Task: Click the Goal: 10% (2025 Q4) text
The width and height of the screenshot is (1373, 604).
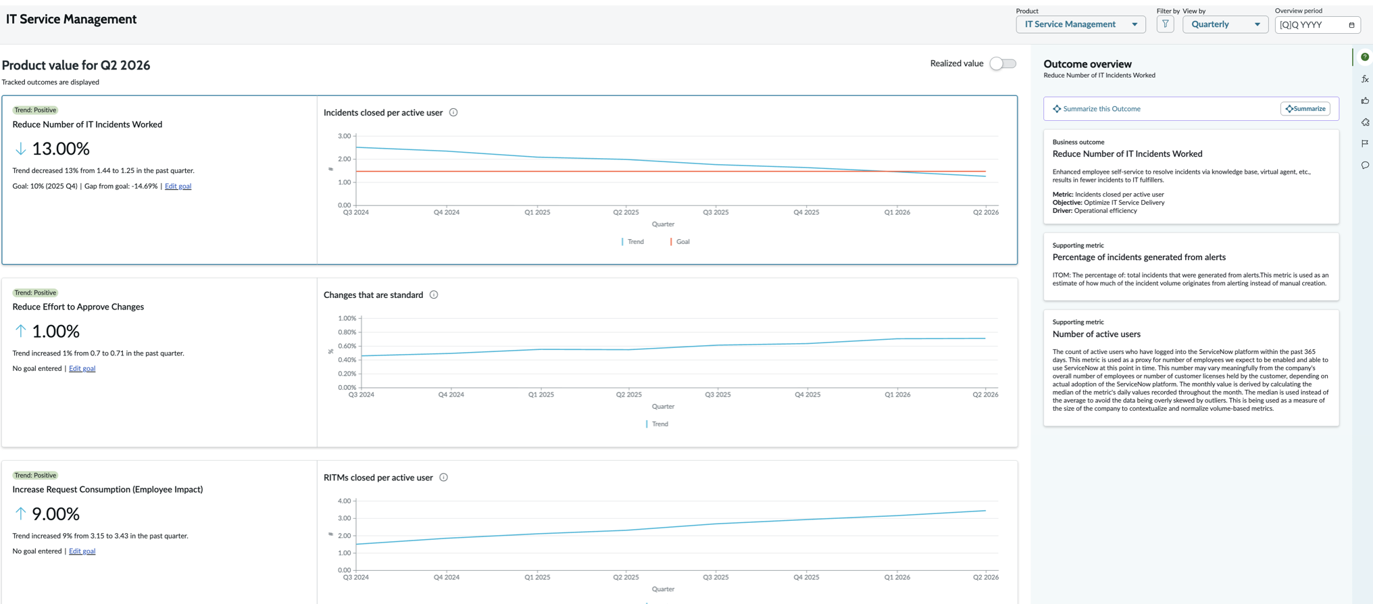Action: point(45,186)
